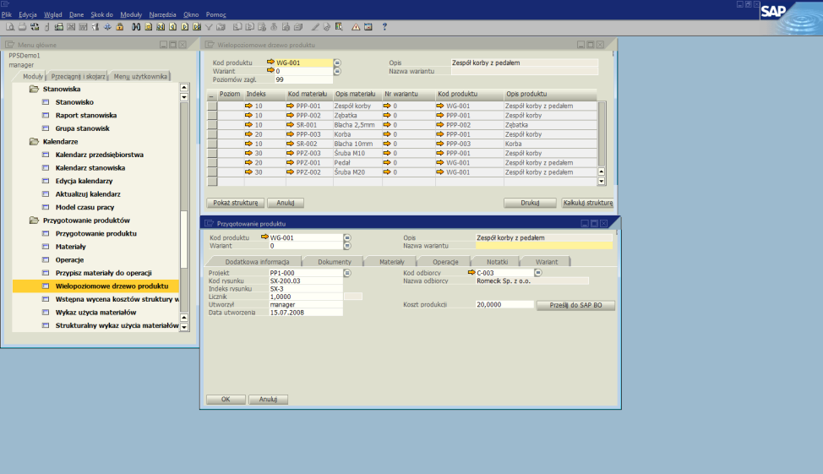This screenshot has width=823, height=474.
Task: Go to Last Data Record icon
Action: pyautogui.click(x=197, y=27)
